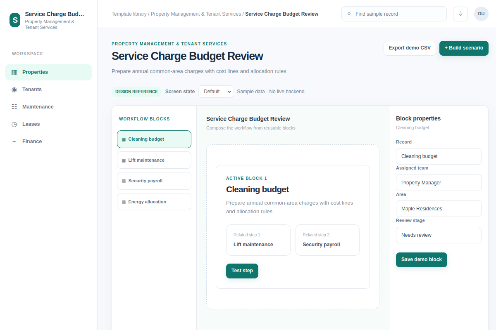Click the Finance chart icon

(x=14, y=141)
